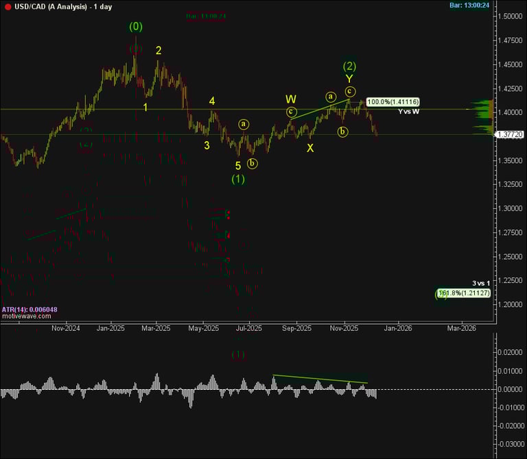Image resolution: width=527 pixels, height=459 pixels.
Task: Click the 1.37720 current price tag
Action: 510,134
